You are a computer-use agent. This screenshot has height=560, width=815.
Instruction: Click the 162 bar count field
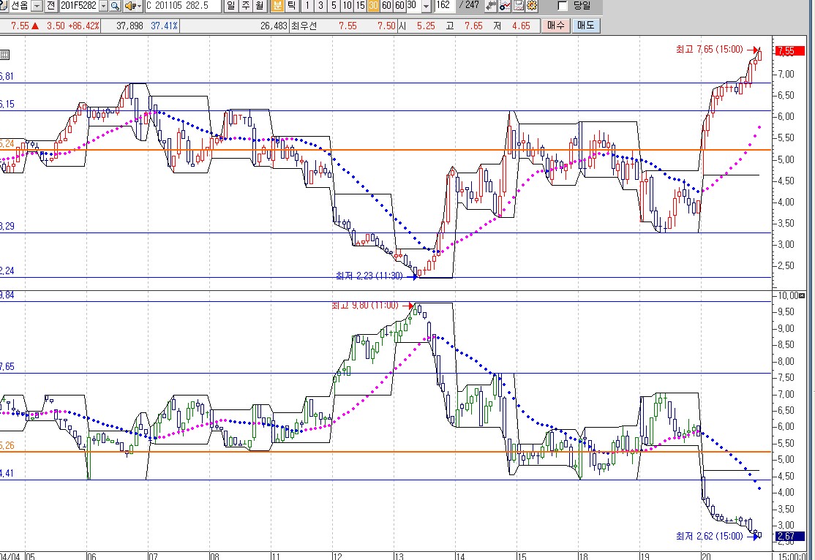[443, 6]
